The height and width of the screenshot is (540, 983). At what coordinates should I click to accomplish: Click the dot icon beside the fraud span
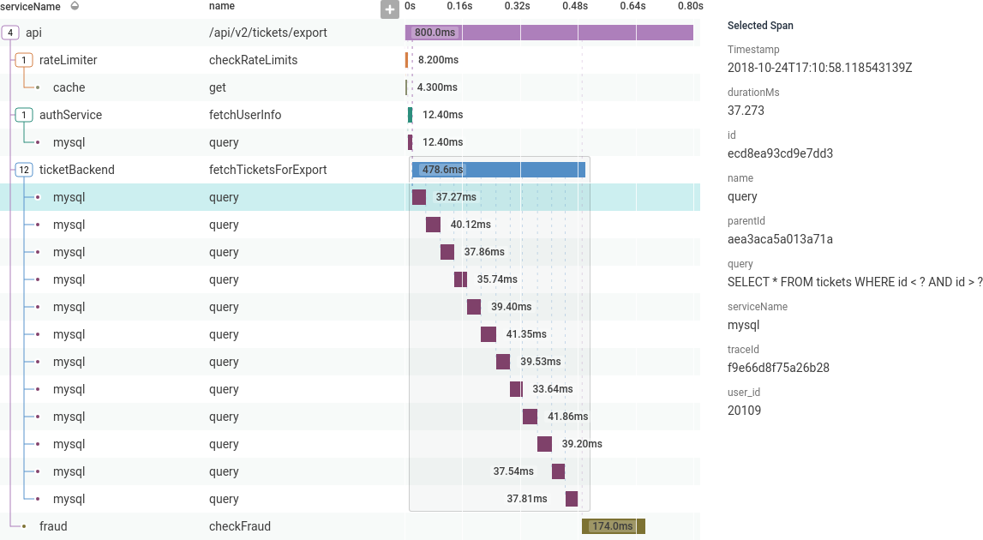click(x=26, y=526)
